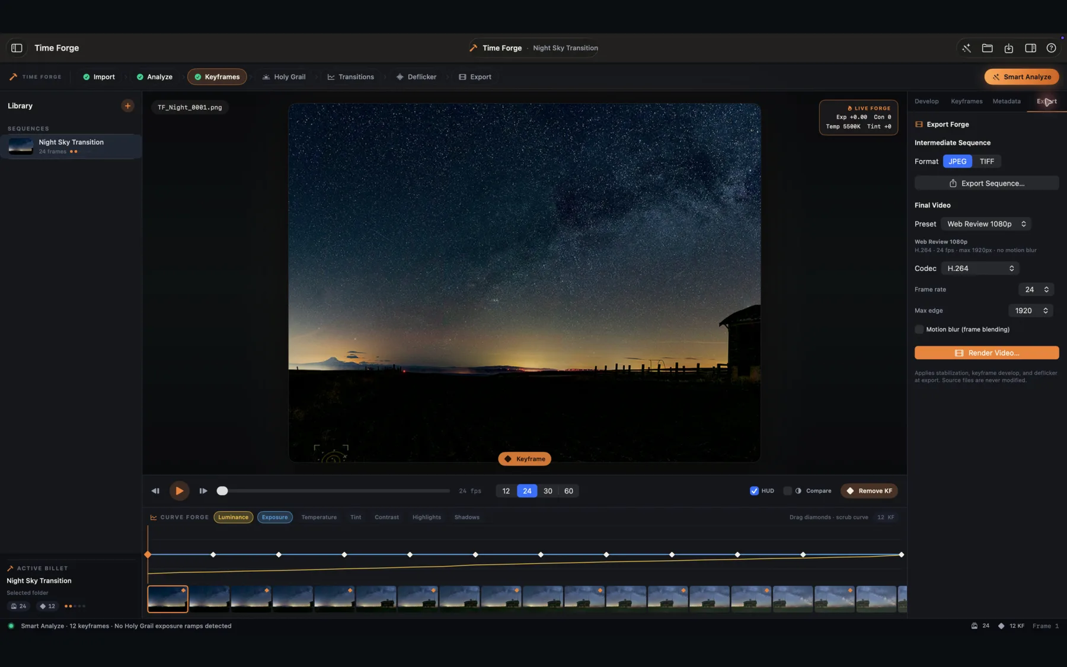Click the keyframe diamond icon in status bar
The image size is (1067, 667).
1001,626
